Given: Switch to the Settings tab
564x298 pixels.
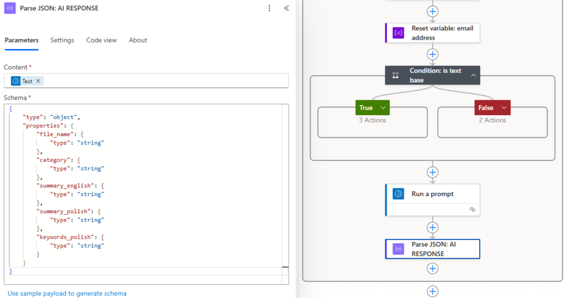Looking at the screenshot, I should pos(62,40).
